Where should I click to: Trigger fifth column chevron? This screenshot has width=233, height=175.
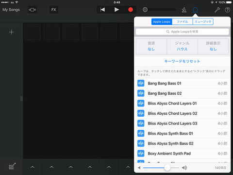(x=109, y=167)
